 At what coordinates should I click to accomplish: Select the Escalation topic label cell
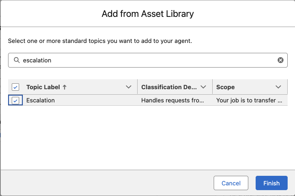point(40,101)
